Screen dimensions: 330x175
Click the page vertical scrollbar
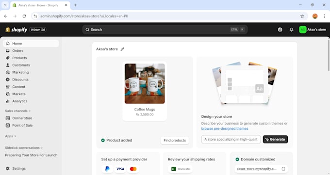click(x=329, y=56)
